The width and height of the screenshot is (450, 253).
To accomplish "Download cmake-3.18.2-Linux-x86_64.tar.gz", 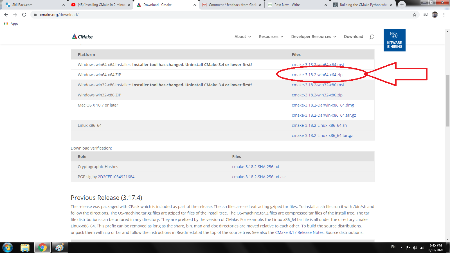I will (322, 135).
